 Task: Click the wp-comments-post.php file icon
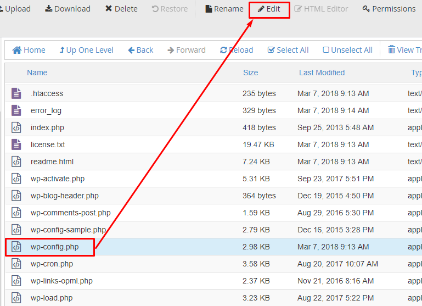[16, 213]
